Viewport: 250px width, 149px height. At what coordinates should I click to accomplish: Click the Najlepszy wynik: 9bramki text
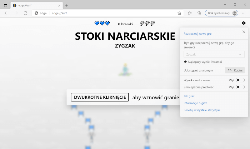tap(205, 62)
